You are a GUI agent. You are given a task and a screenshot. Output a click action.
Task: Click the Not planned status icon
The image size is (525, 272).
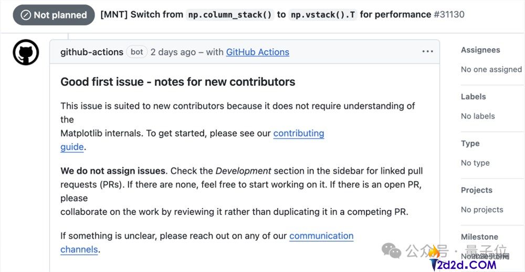(x=26, y=15)
